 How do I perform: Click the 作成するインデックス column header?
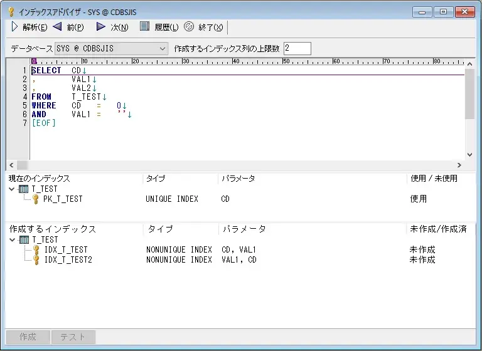74,229
